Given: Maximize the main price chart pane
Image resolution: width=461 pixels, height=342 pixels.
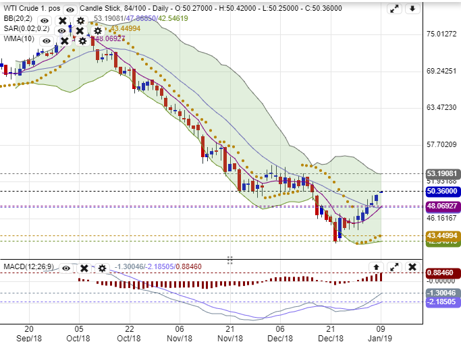Looking at the screenshot, I should tap(395, 9).
